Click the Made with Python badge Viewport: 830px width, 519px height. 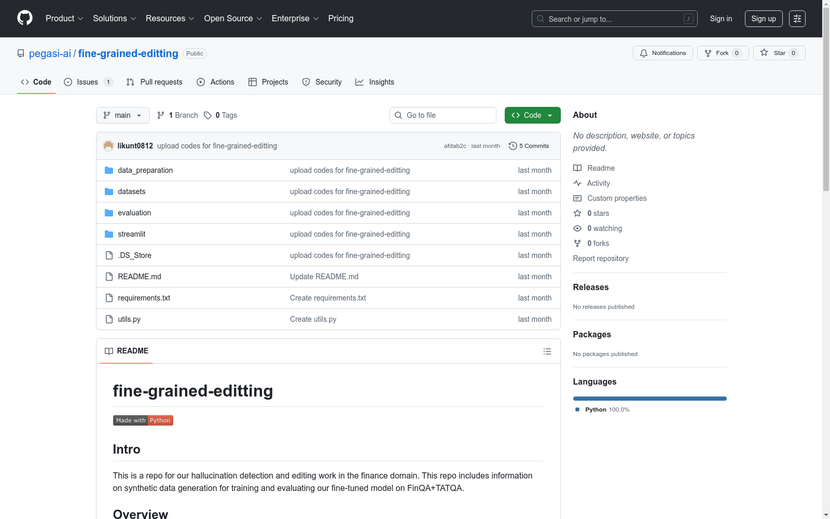[x=143, y=420]
